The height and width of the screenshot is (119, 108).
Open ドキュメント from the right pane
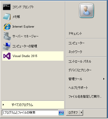pyautogui.click(x=75, y=34)
